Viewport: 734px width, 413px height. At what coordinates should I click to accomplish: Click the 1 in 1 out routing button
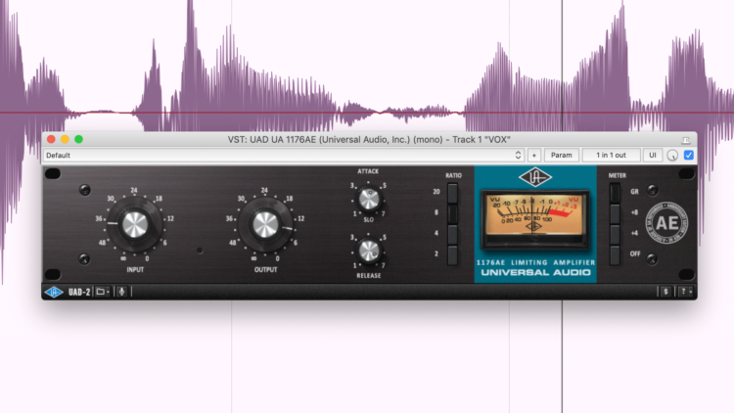pos(611,155)
